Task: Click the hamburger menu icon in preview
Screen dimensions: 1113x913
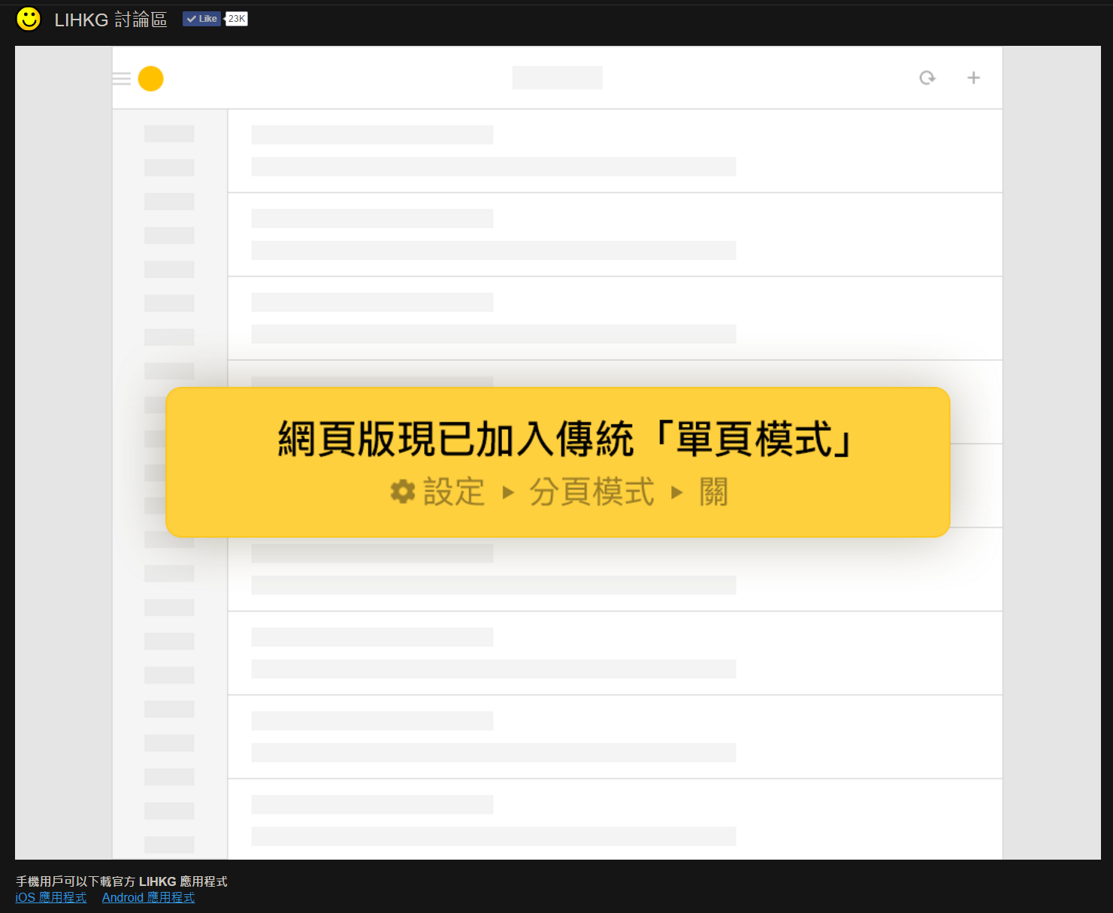Action: pos(122,78)
